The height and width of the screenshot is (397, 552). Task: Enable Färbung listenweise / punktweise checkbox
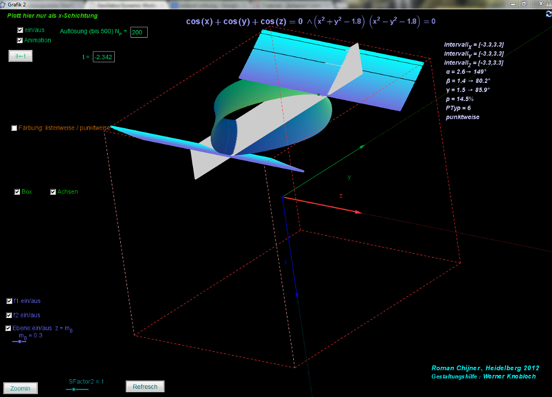[x=14, y=128]
